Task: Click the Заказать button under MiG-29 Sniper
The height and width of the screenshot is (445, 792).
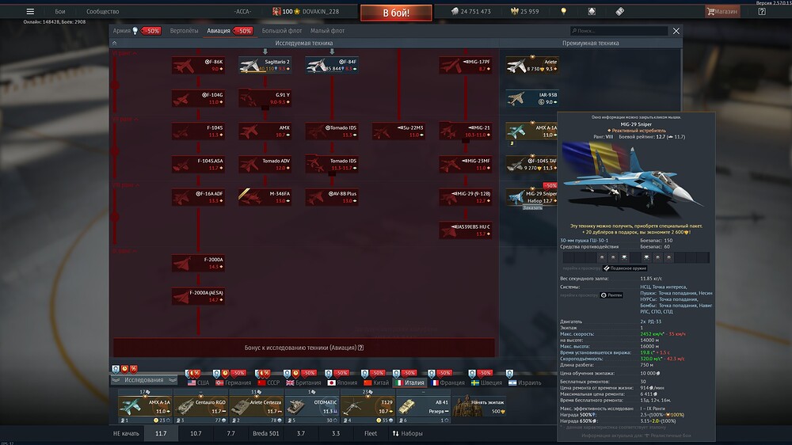Action: coord(532,207)
